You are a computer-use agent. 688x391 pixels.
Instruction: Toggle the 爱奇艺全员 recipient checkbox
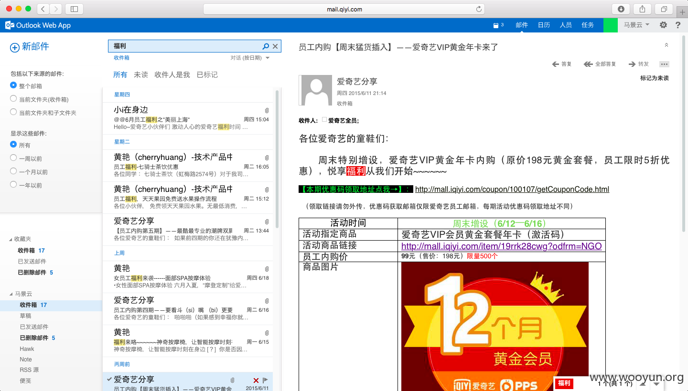pyautogui.click(x=324, y=120)
